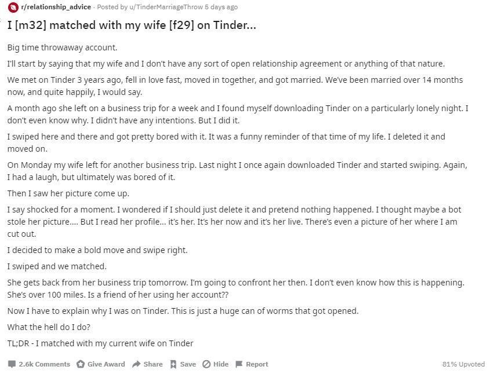Click the r/relationship_advice subreddit avatar icon

pos(13,8)
